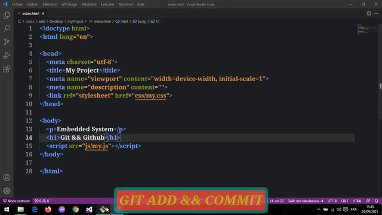The height and width of the screenshot is (215, 382).
Task: Open the Aide menu
Action: (x=140, y=4)
